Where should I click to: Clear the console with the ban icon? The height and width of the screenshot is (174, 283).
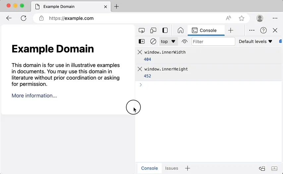pos(153,41)
